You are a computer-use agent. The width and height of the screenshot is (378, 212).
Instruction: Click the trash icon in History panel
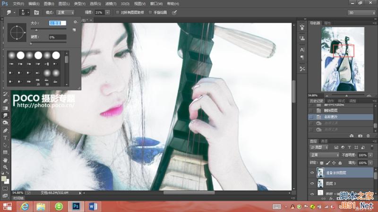coord(368,136)
